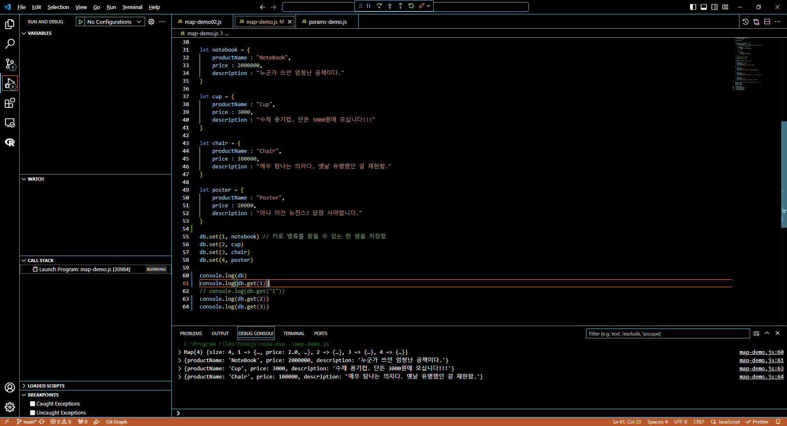Open Customize Layout icon
This screenshot has width=787, height=426.
(x=726, y=7)
